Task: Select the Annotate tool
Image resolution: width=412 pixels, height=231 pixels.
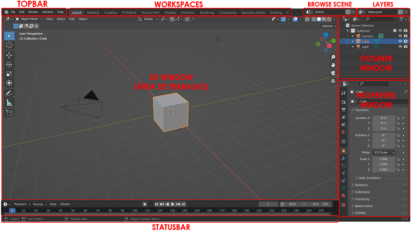Action: (9, 93)
